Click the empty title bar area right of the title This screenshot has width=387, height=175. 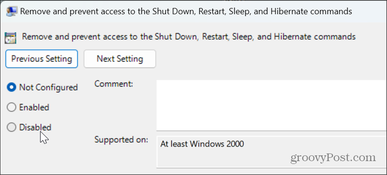[x=369, y=11]
